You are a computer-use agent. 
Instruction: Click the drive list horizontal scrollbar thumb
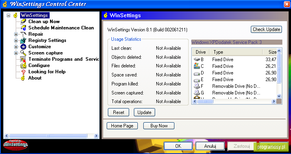click(205, 101)
